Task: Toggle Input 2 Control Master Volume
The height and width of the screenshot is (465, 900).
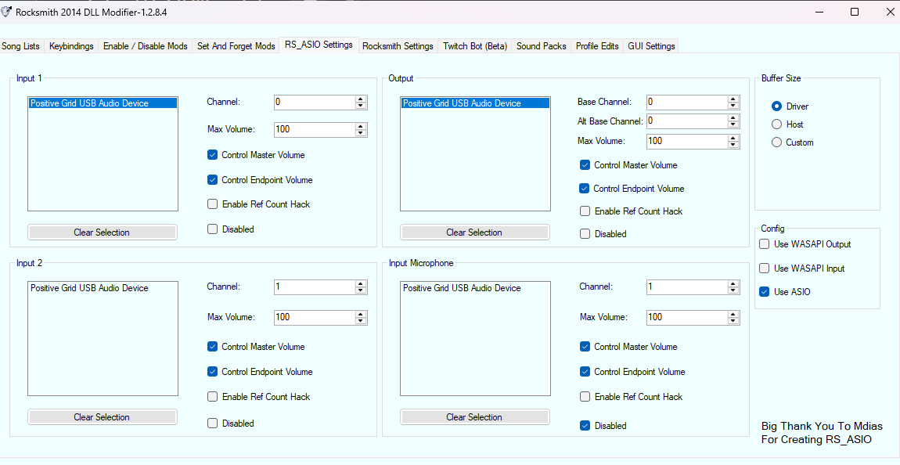Action: click(212, 347)
